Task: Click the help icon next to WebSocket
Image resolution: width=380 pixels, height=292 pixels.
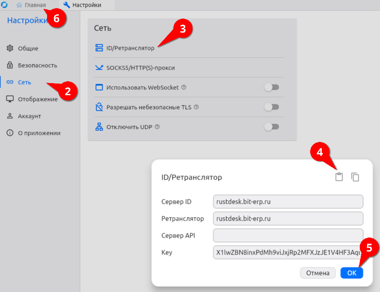Action: pyautogui.click(x=184, y=88)
